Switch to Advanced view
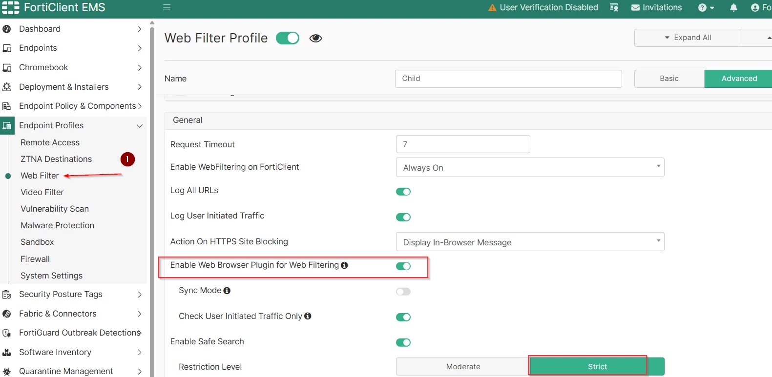 click(738, 79)
